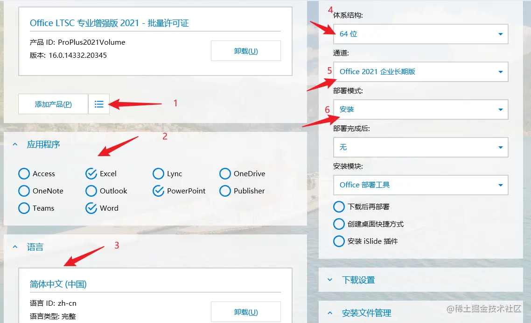Expand the 下载设置 section
Viewport: 531px width, 323px height.
pyautogui.click(x=330, y=280)
